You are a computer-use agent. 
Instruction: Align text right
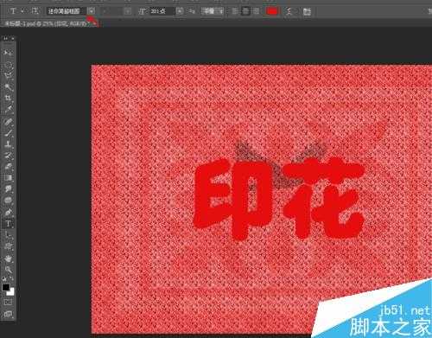pyautogui.click(x=256, y=11)
